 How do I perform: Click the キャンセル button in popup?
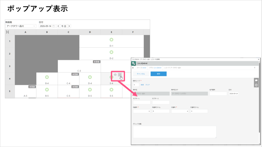click(141, 74)
